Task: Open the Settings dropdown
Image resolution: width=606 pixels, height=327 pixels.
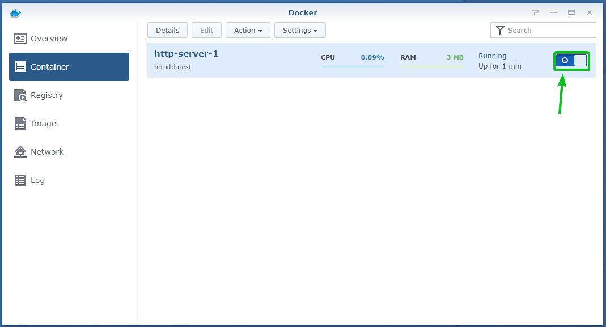Action: 300,30
